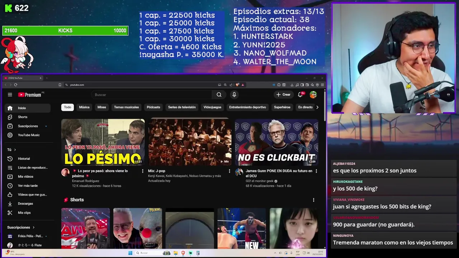Open Descargas in the sidebar

[28, 204]
